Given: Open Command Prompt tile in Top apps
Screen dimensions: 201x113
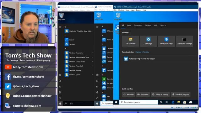Looking at the screenshot, I should pos(184,41).
